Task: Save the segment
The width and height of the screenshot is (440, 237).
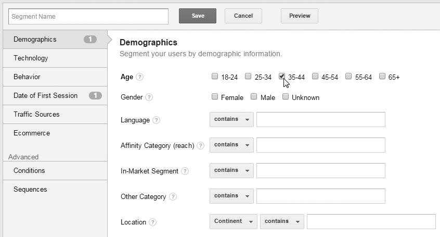Action: coord(198,16)
